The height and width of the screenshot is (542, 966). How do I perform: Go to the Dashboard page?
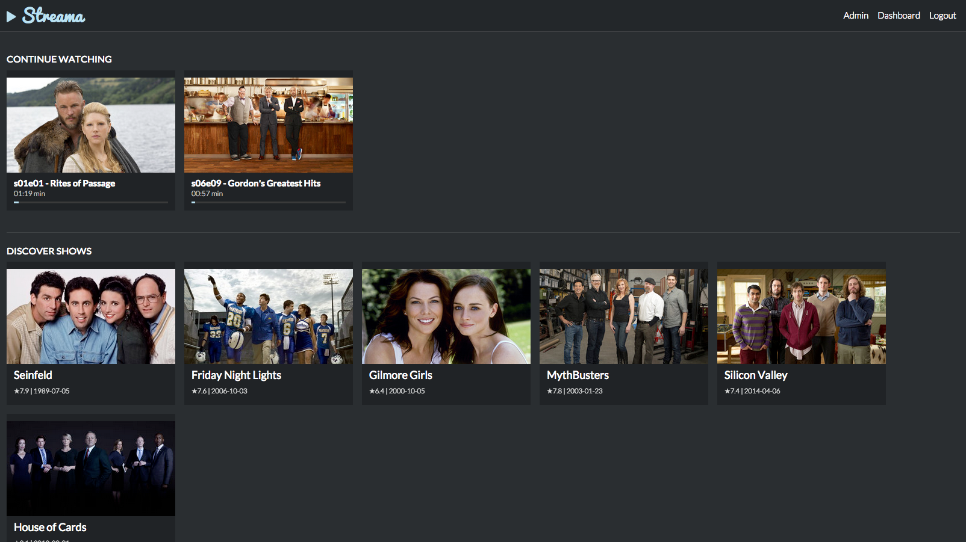coord(899,16)
